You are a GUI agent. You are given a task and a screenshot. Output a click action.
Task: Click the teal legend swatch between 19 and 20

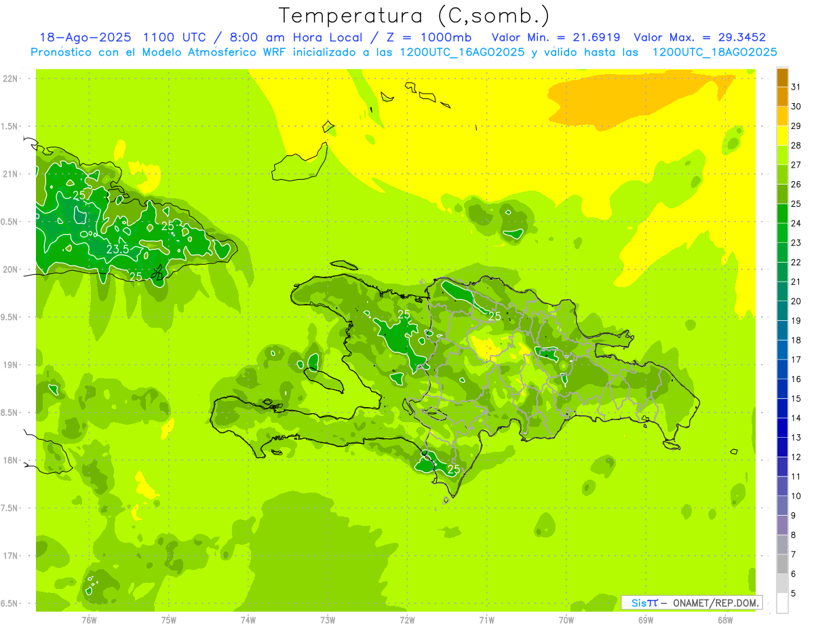pos(782,311)
